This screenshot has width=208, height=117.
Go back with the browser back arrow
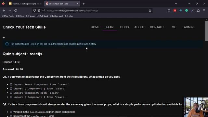pyautogui.click(x=4, y=10)
